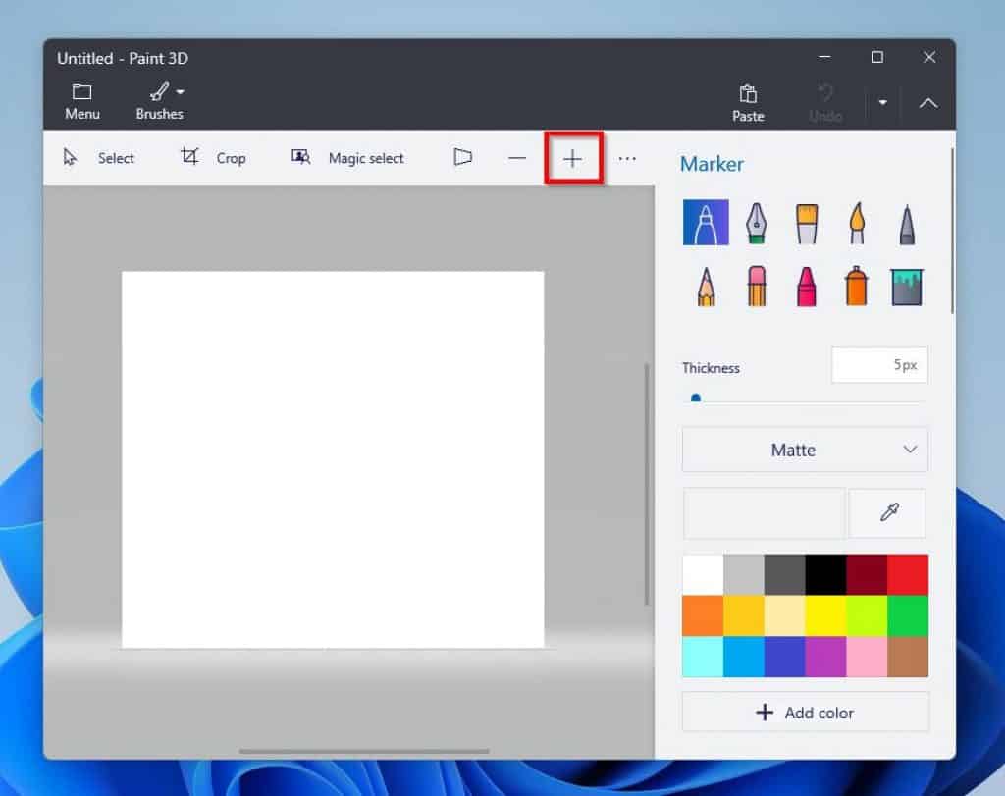Select the Pixel pen brush

[907, 225]
